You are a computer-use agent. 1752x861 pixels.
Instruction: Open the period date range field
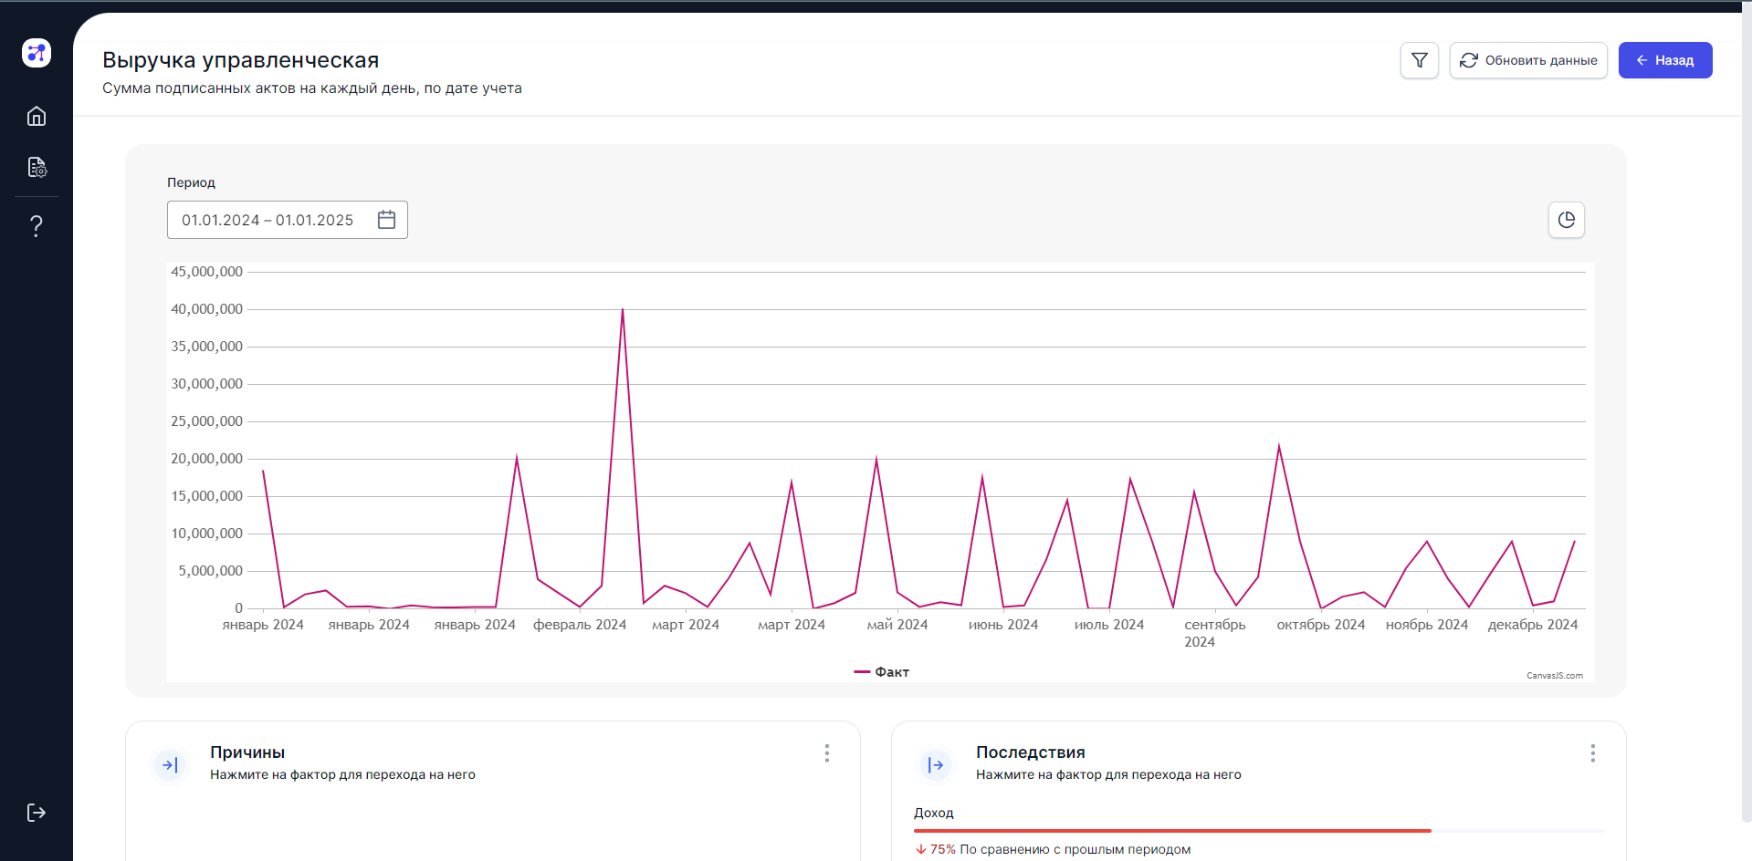(x=268, y=220)
